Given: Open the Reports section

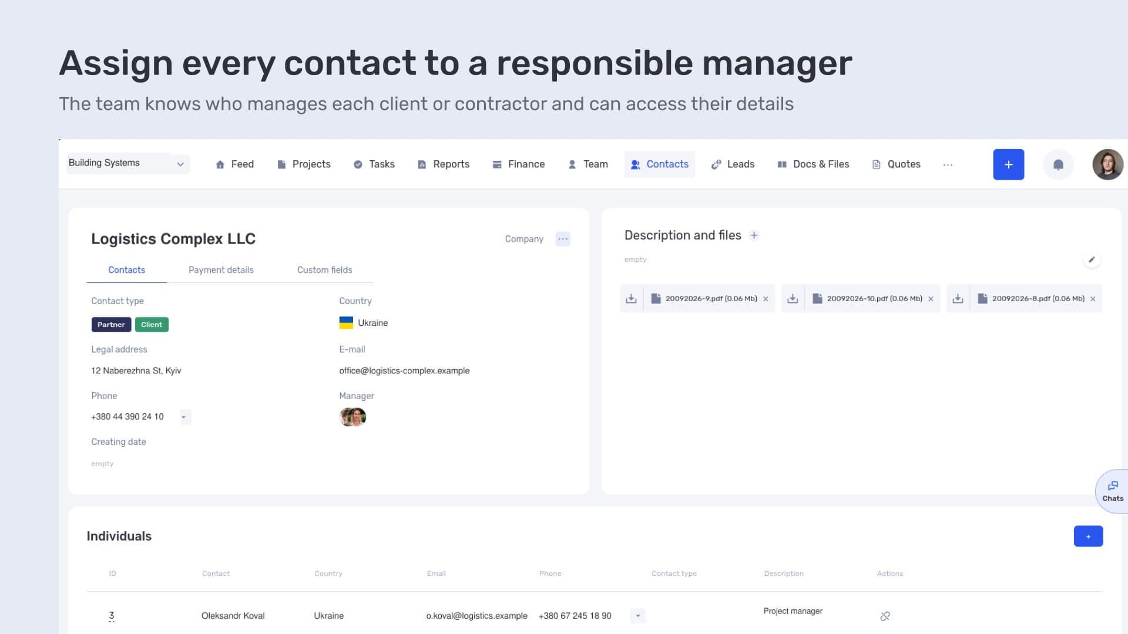Looking at the screenshot, I should tap(444, 164).
